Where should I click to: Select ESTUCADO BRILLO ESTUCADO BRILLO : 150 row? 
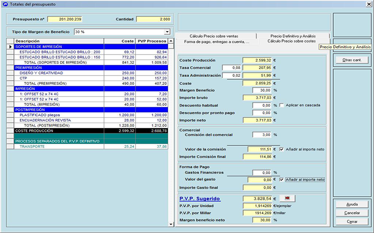87,57
